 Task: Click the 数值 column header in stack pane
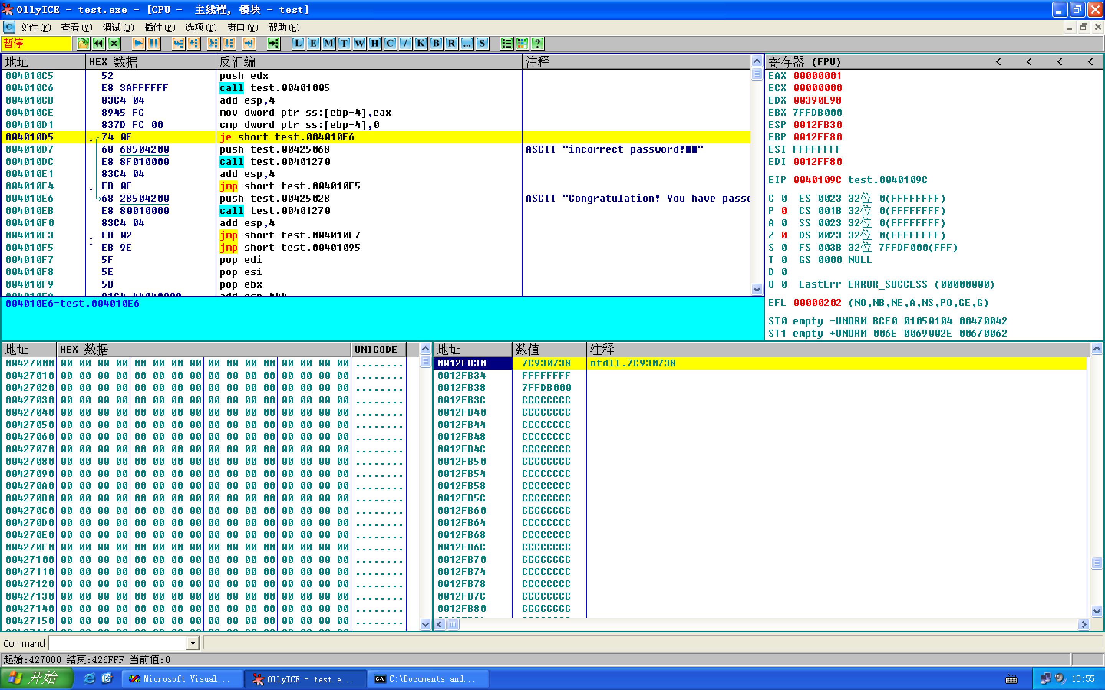coord(549,350)
